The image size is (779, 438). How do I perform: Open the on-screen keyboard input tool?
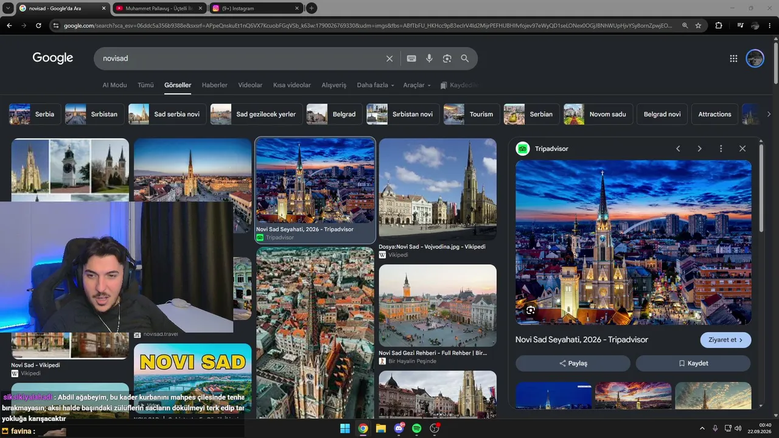(x=411, y=58)
